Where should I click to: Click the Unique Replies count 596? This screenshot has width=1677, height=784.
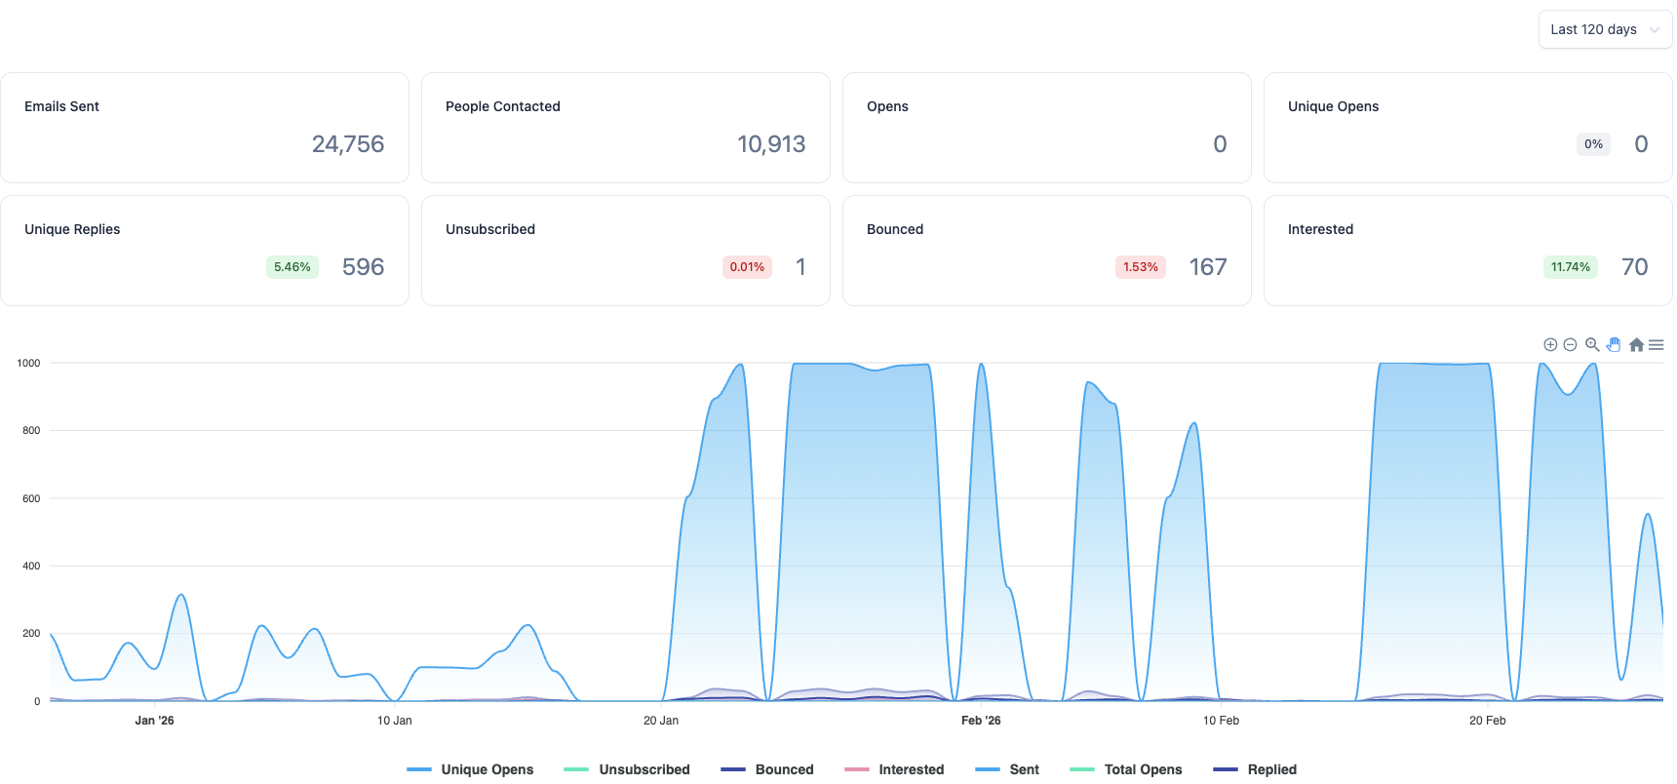[363, 267]
